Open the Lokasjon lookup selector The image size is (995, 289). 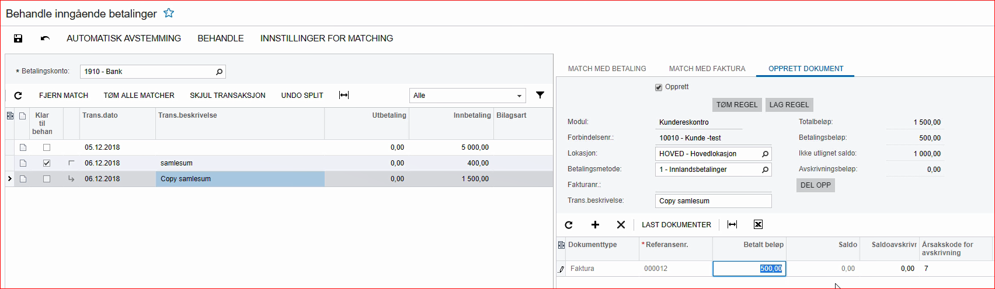click(765, 154)
